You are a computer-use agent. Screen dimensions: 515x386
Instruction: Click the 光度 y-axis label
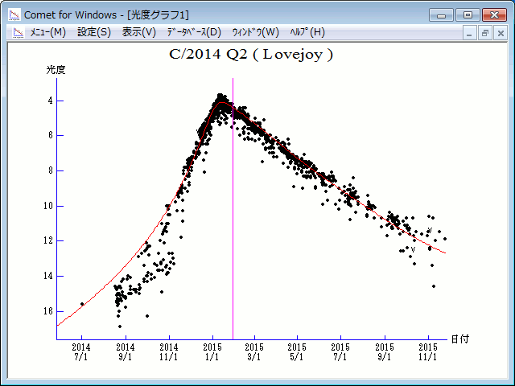(56, 70)
